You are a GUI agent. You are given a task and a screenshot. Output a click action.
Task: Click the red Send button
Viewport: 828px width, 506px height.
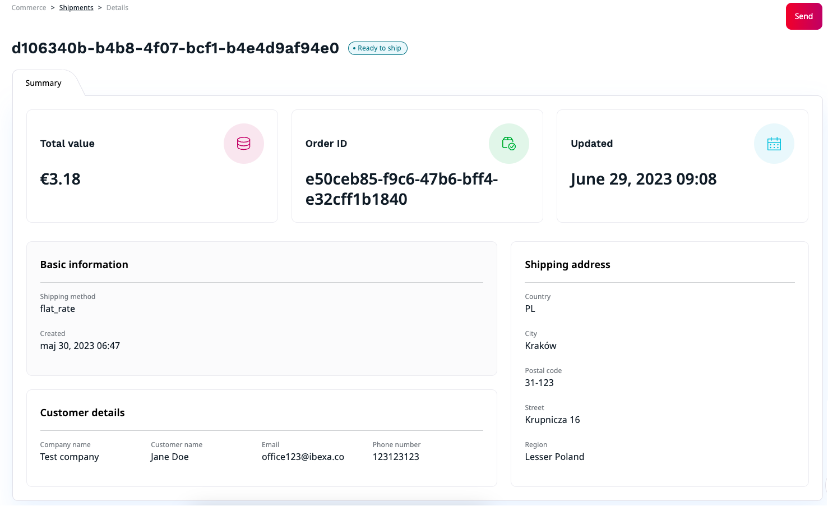(x=803, y=16)
